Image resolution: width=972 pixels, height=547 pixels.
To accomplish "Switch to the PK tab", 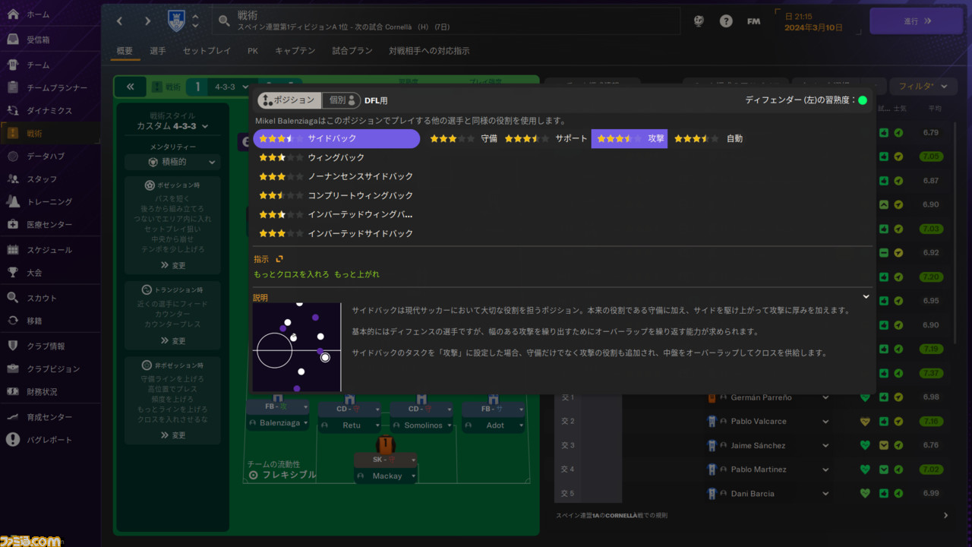I will (253, 51).
